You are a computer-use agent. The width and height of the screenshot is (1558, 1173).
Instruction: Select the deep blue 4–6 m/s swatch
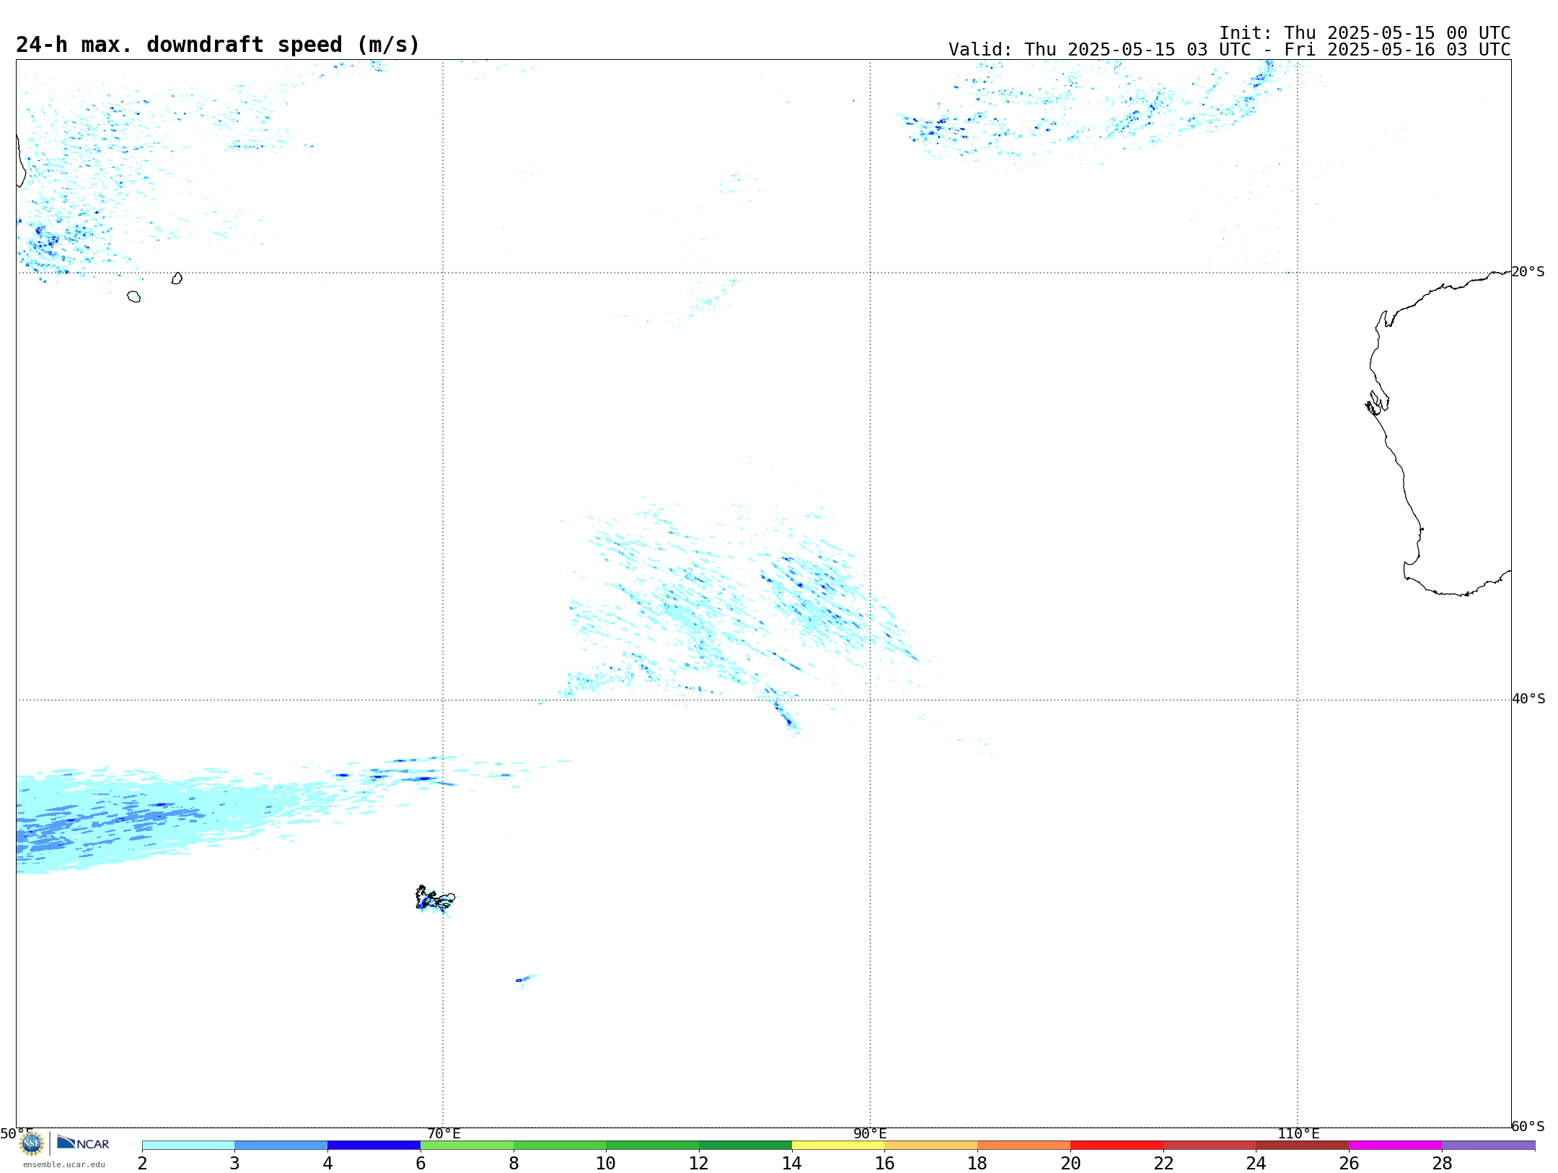(374, 1145)
